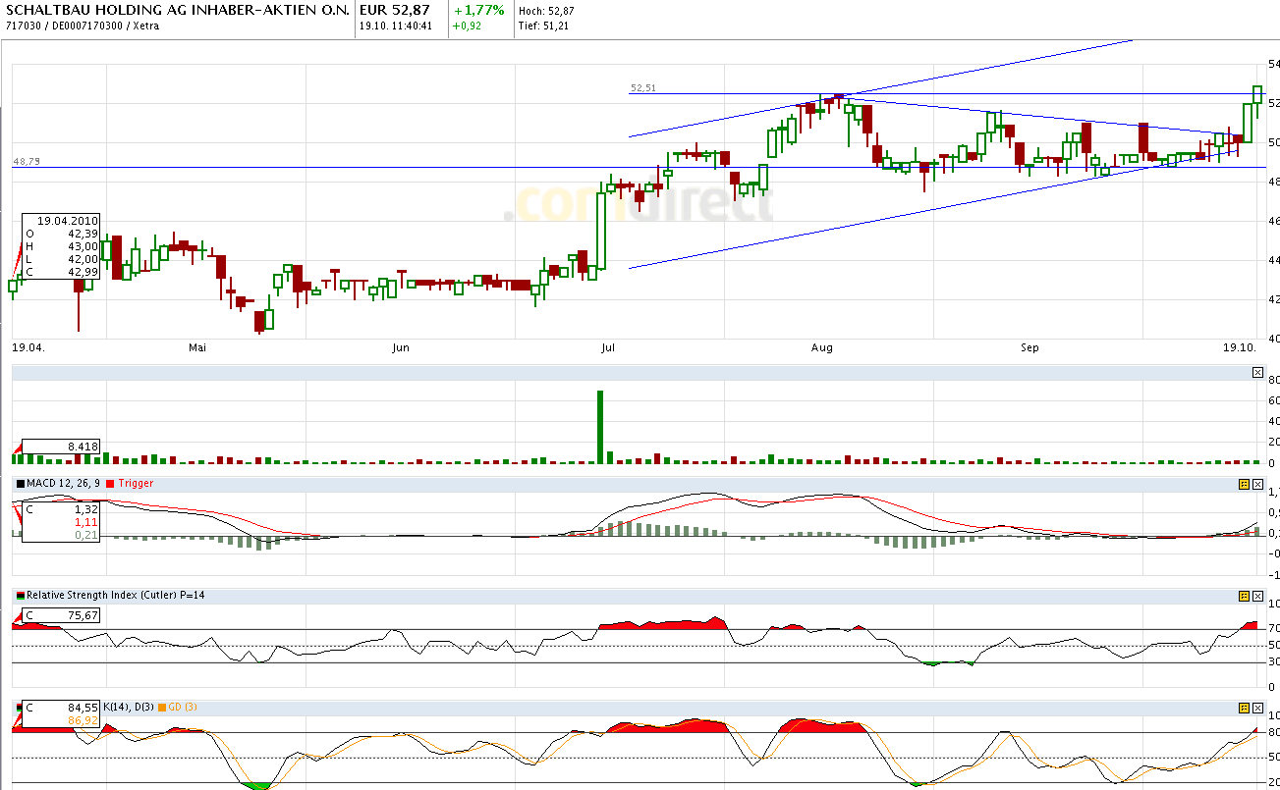Click the 'MACD 12, 26, 9' label

(x=64, y=484)
